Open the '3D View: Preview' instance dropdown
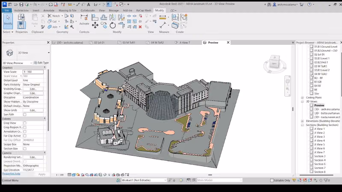 coord(31,63)
